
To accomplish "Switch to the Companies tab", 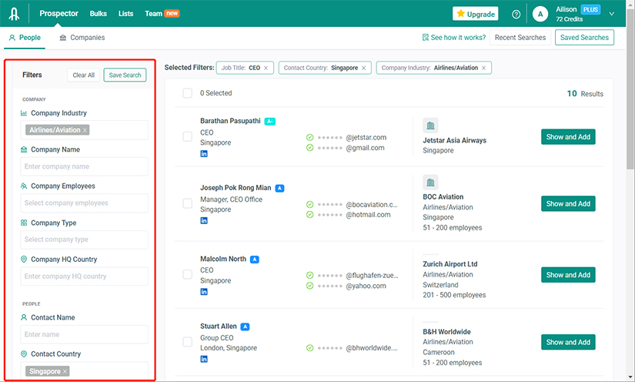I will point(82,38).
